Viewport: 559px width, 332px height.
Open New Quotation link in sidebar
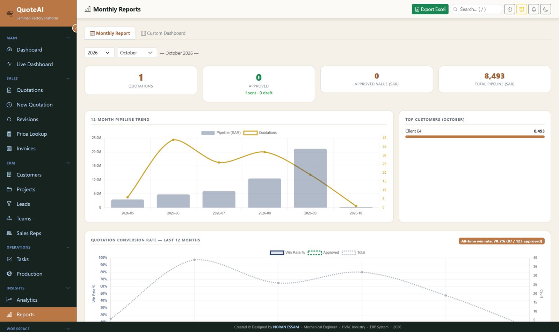pyautogui.click(x=38, y=105)
